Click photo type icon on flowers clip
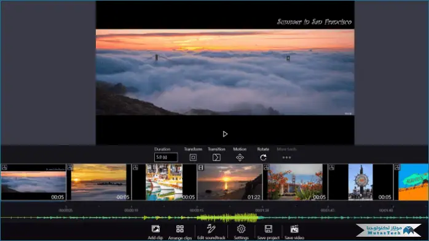429x241 pixels. [x=266, y=167]
